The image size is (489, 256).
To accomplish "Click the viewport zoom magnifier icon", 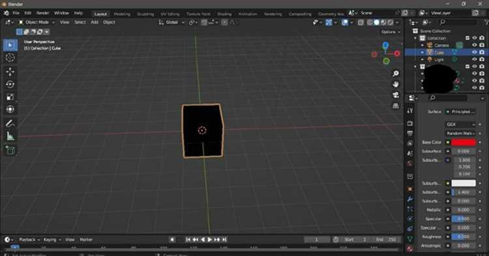I will point(396,73).
